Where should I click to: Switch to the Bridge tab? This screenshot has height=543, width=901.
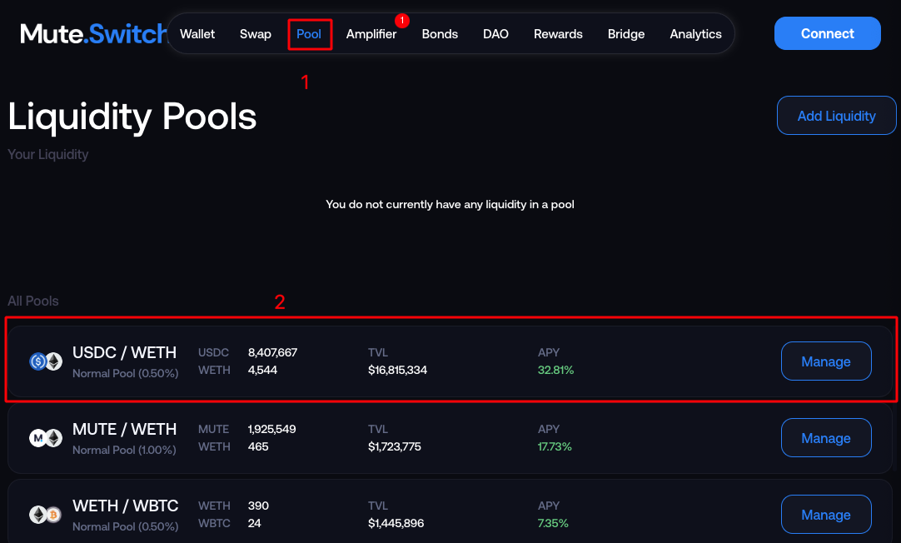coord(625,34)
